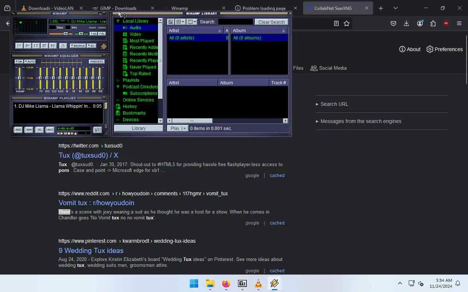Collapse Local Library tree node

118,21
